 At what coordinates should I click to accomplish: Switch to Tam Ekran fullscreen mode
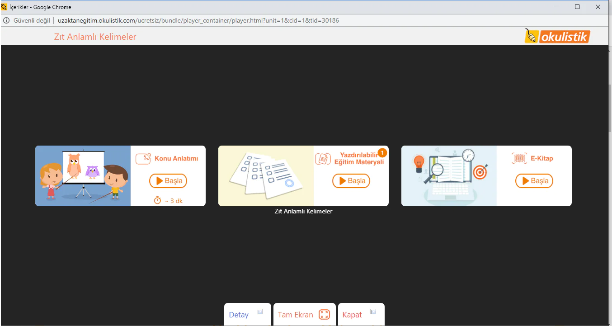click(x=296, y=315)
